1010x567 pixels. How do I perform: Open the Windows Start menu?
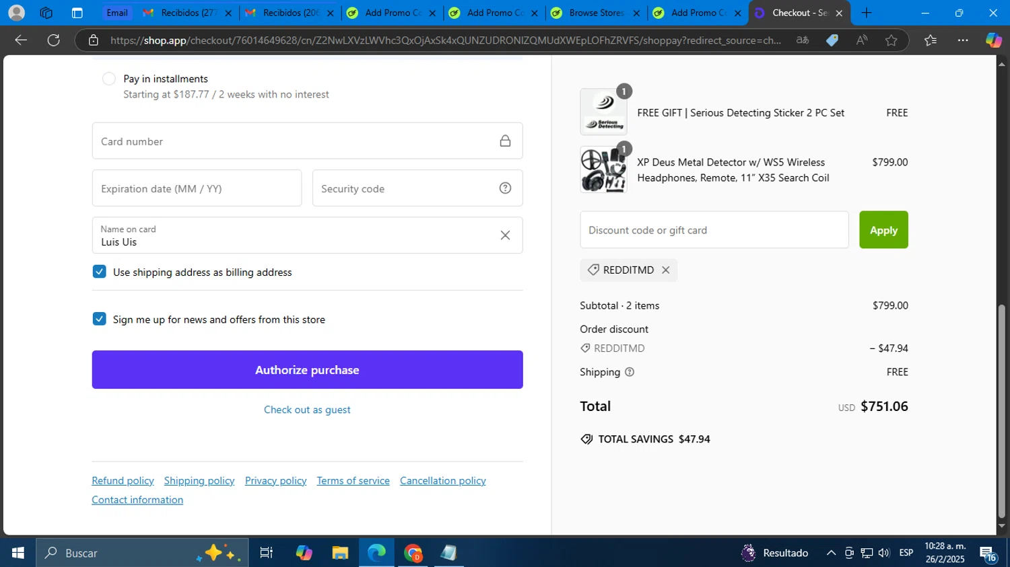click(18, 553)
